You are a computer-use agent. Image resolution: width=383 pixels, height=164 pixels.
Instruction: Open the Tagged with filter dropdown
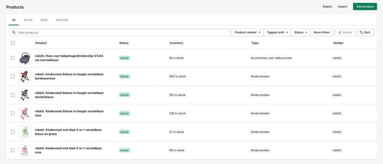(x=277, y=32)
